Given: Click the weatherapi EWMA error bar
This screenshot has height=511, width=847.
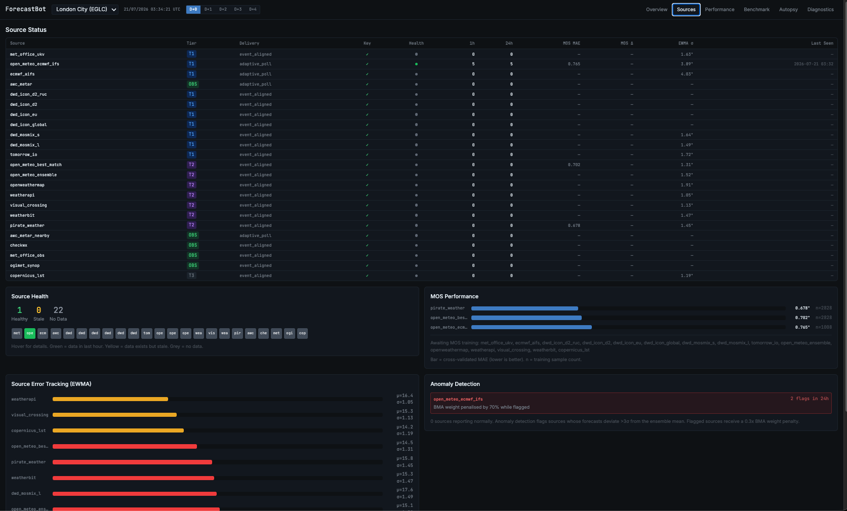Looking at the screenshot, I should 110,399.
